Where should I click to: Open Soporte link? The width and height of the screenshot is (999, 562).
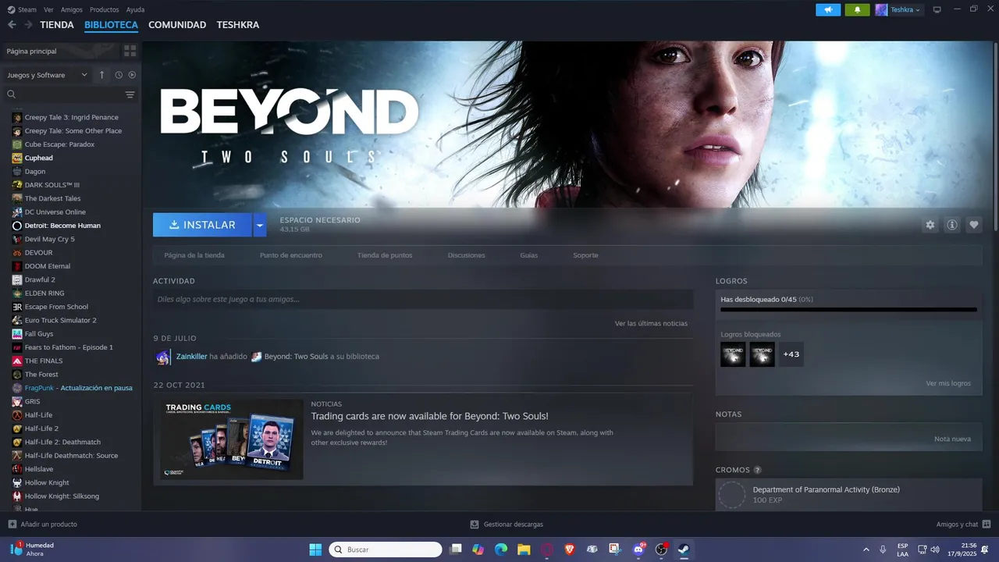[x=585, y=255]
